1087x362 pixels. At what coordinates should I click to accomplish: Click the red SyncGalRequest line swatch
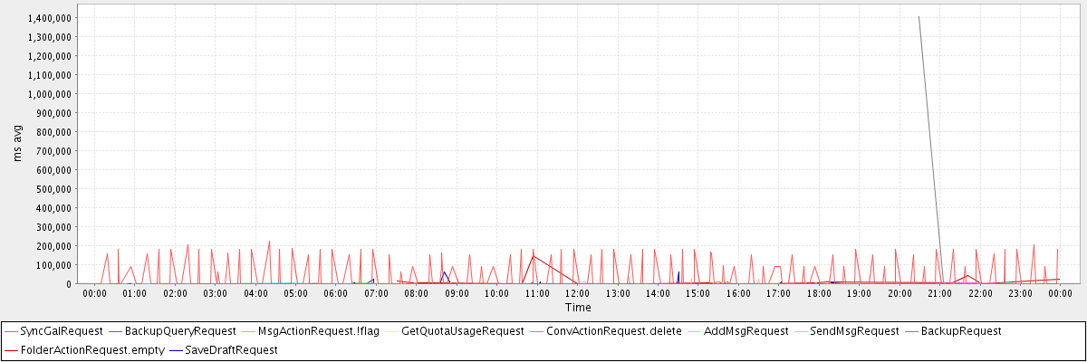pyautogui.click(x=11, y=331)
